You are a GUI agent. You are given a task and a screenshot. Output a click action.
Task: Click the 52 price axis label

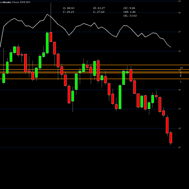[x=180, y=51]
